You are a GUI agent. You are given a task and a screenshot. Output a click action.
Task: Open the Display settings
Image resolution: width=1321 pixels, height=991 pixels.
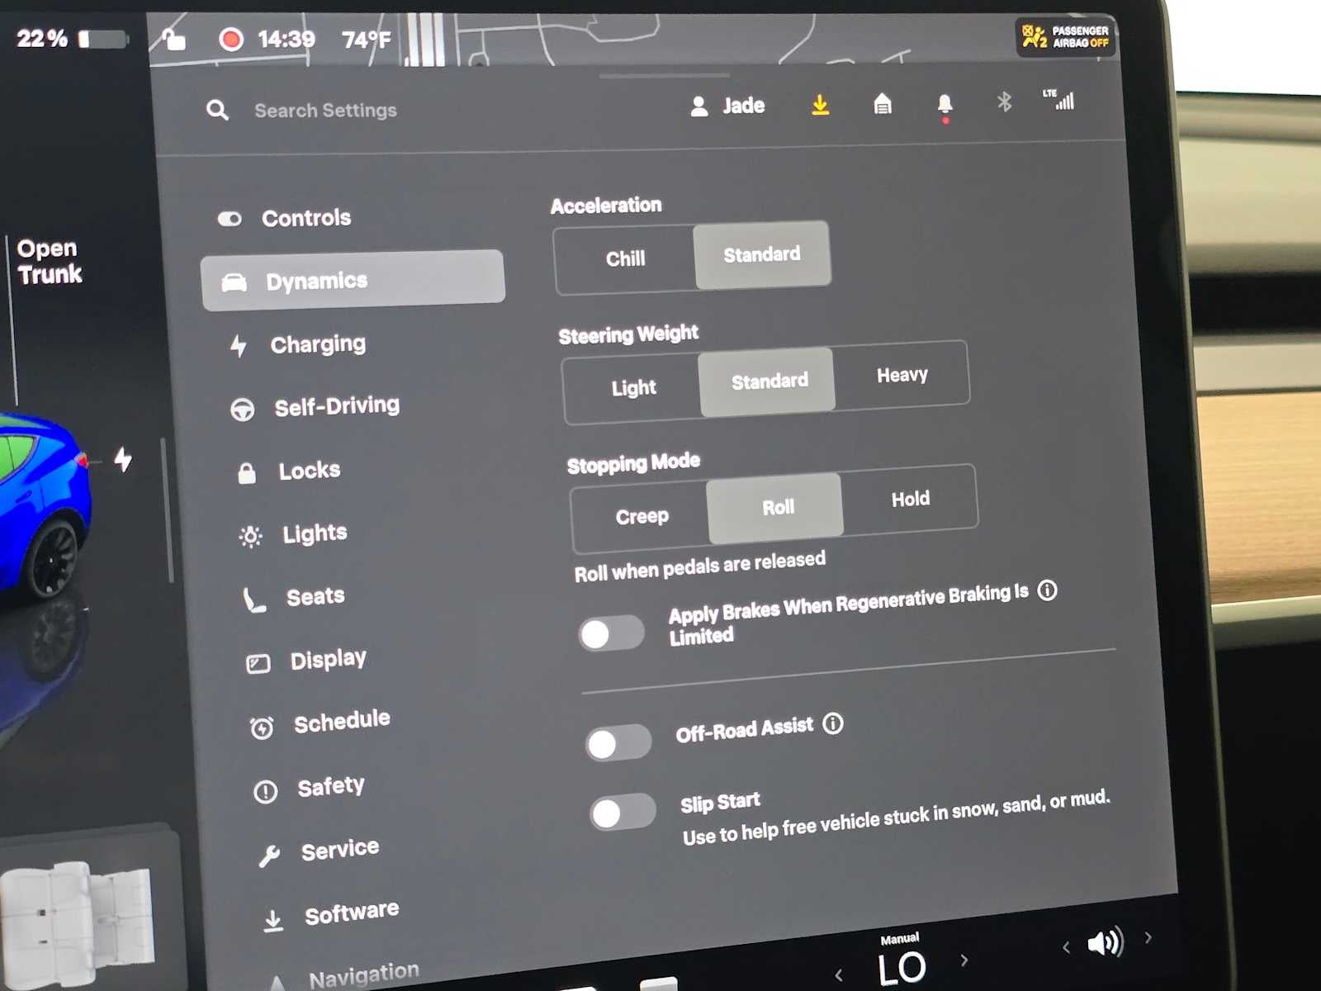pyautogui.click(x=306, y=661)
